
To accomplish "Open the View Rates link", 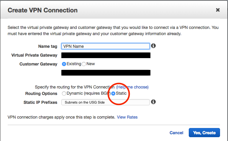I will [x=127, y=117].
